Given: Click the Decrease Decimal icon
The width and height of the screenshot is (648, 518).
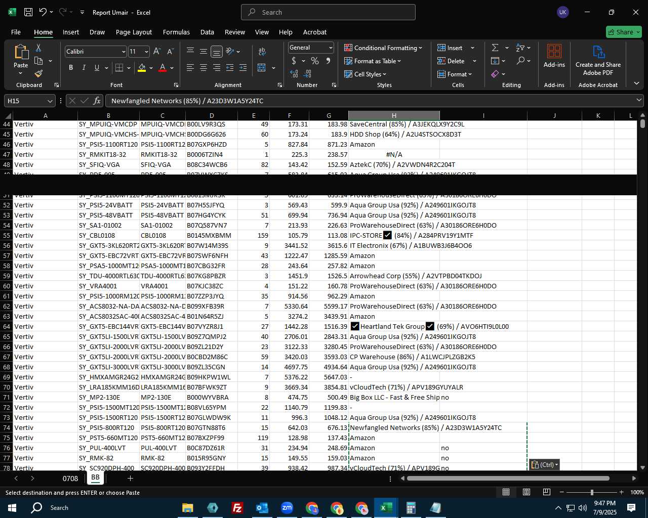Looking at the screenshot, I should pos(308,73).
